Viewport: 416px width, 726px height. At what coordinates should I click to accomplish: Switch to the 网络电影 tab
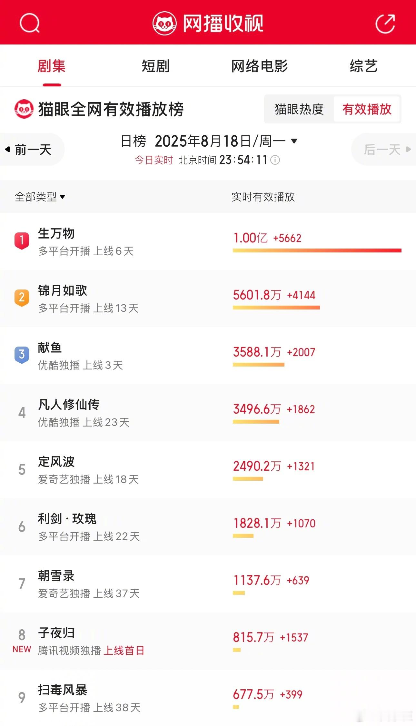point(260,66)
